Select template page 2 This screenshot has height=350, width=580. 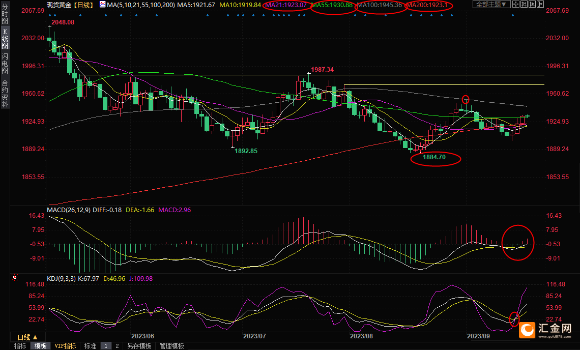click(117, 346)
